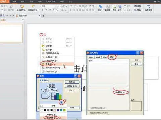The image size is (161, 120).
Task: Toggle Bold formatting button
Action: 43,10
